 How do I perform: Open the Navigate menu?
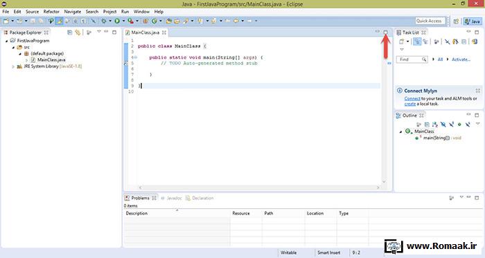coord(72,12)
